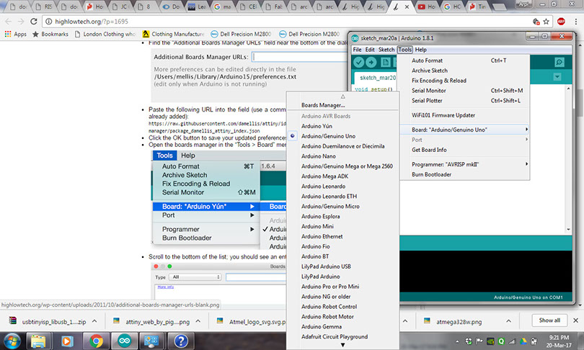The height and width of the screenshot is (350, 584).
Task: Expand the Board "Arduino/Genuino Uno" submenu
Action: (464, 130)
